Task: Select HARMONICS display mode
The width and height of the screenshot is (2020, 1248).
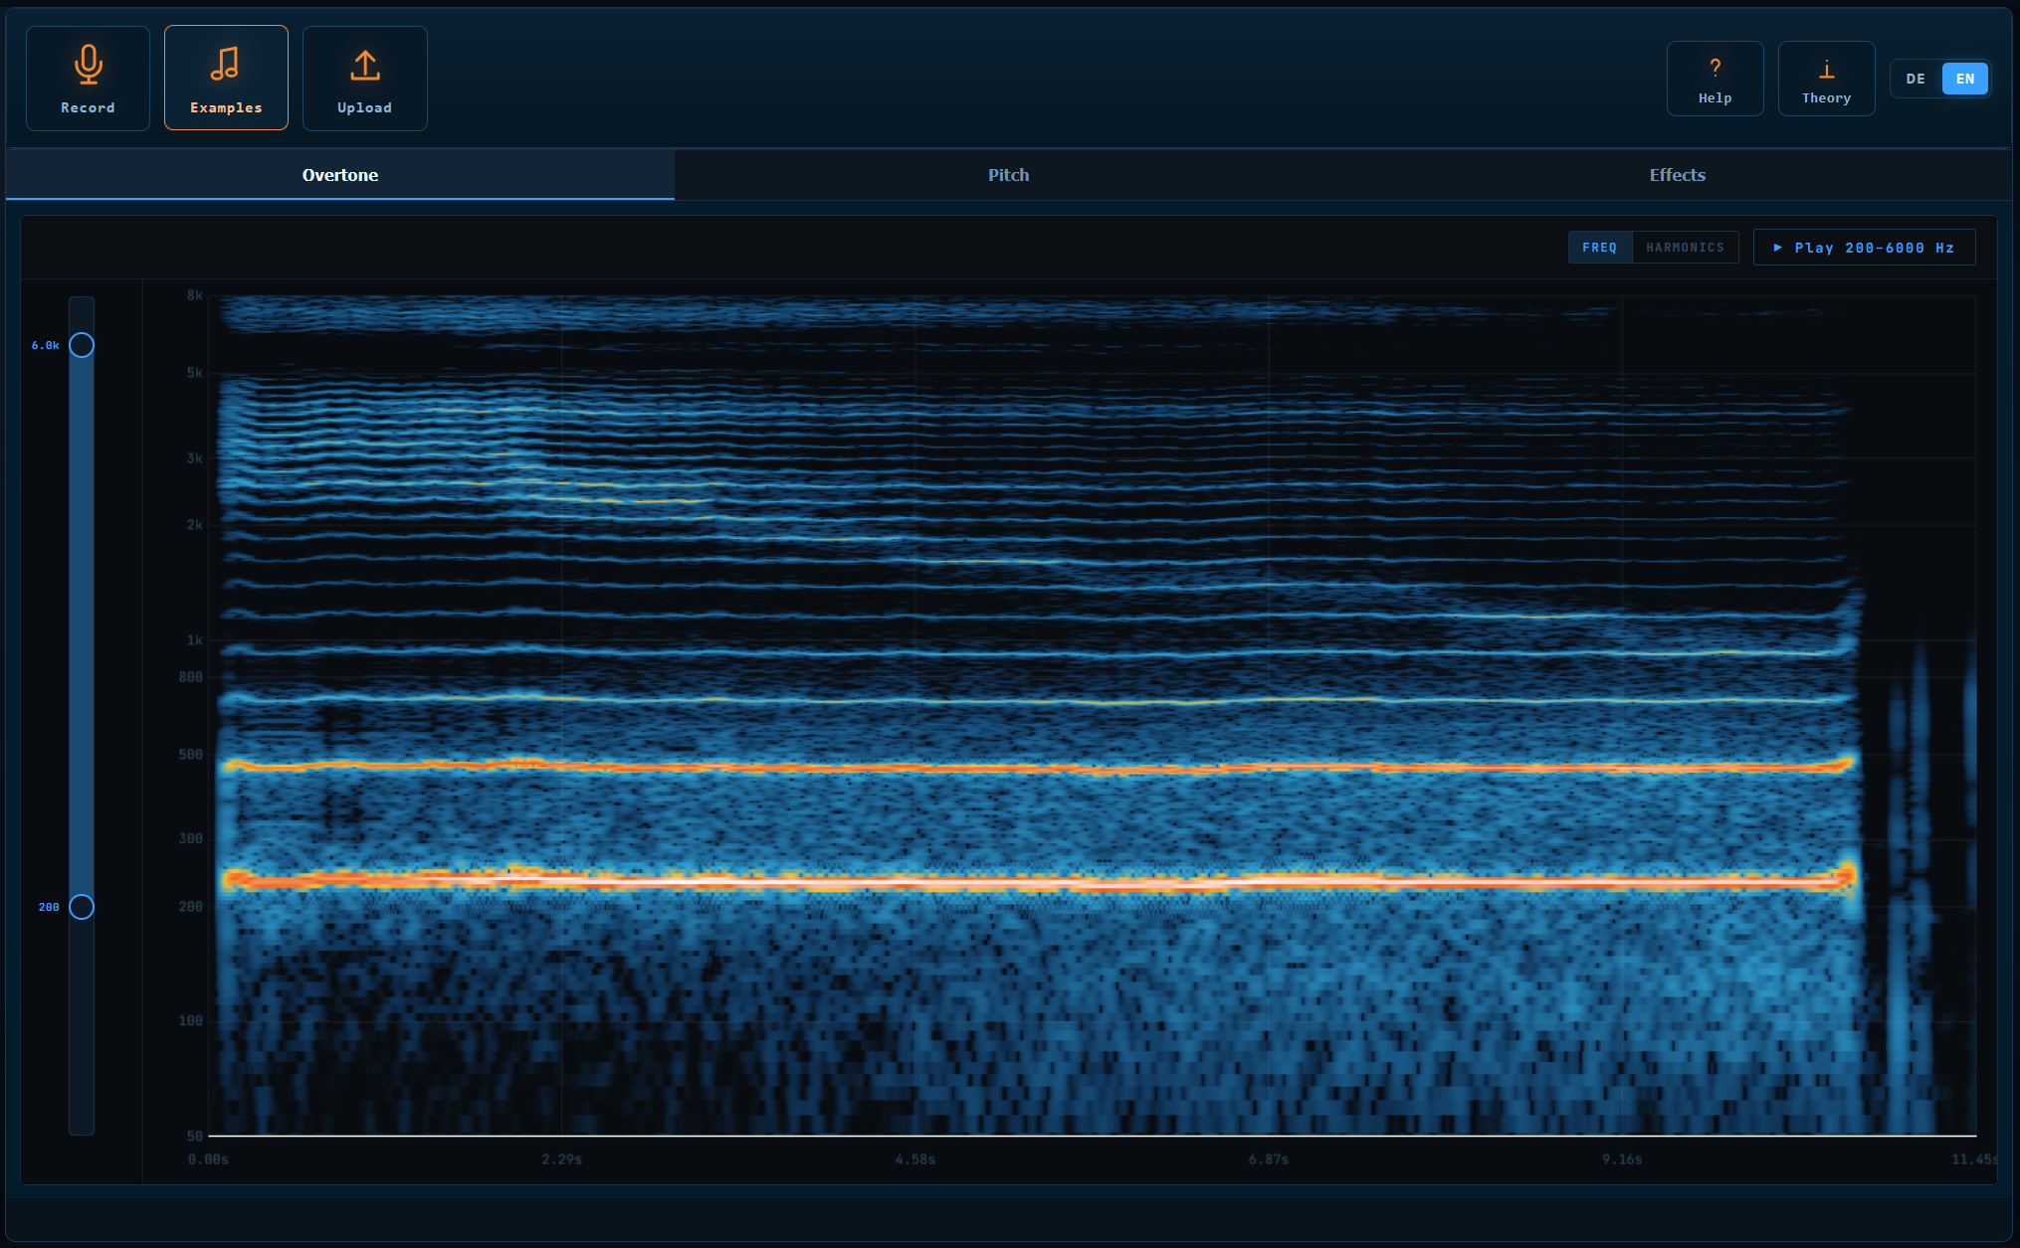Action: 1685,248
